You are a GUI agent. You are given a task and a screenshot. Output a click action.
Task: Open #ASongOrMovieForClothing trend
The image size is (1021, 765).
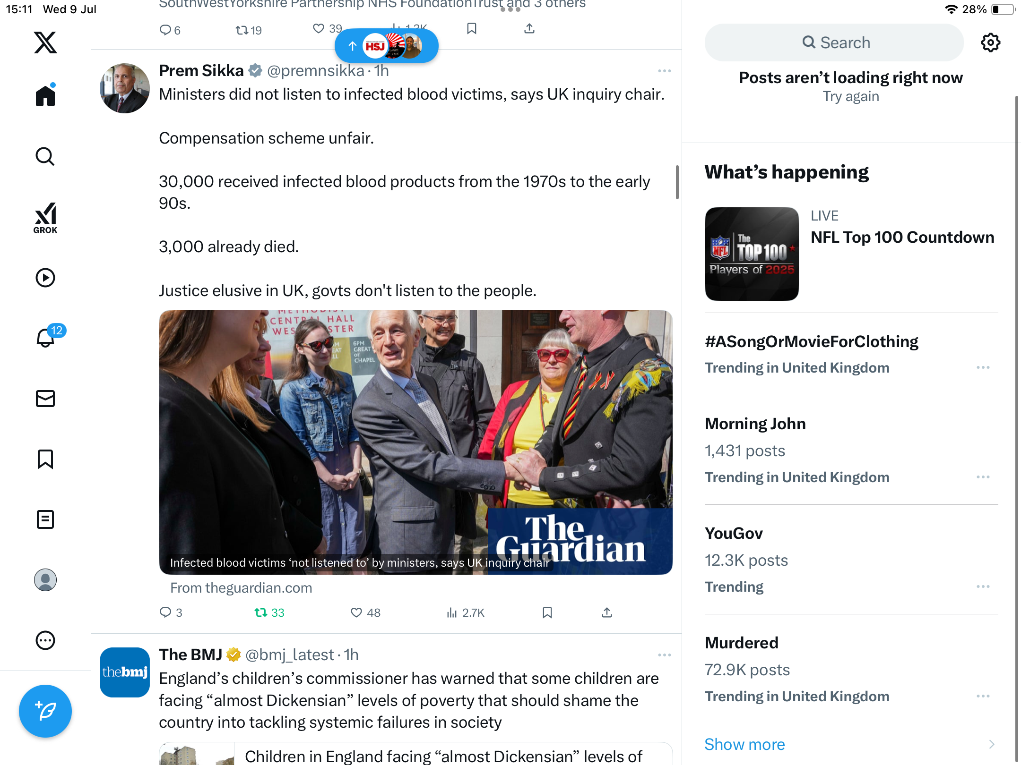[x=811, y=341]
